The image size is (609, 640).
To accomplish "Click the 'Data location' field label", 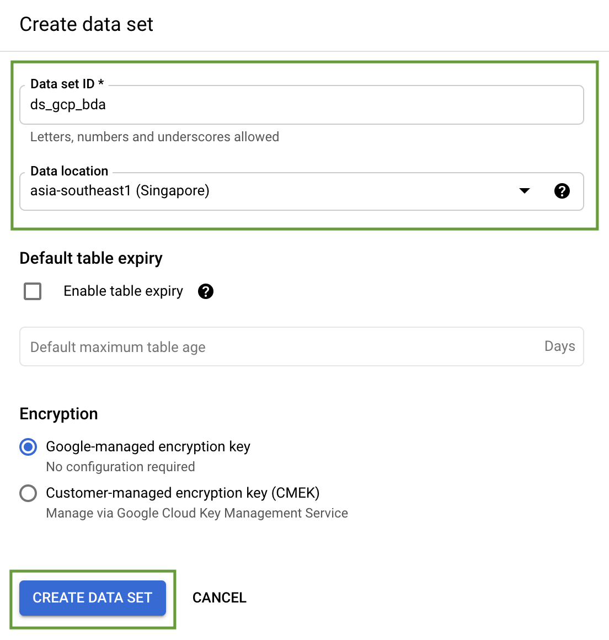I will (x=70, y=171).
